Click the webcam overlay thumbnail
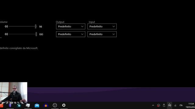 click(13, 93)
